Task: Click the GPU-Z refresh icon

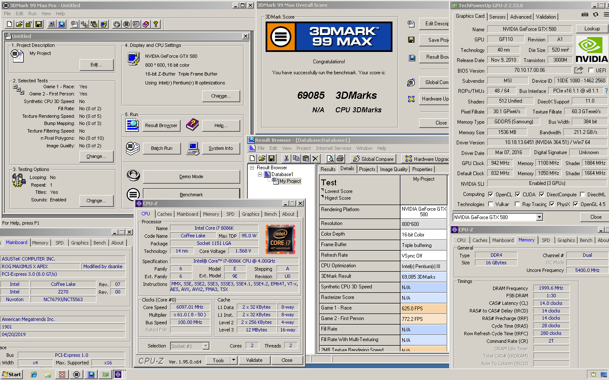Action: tap(595, 14)
